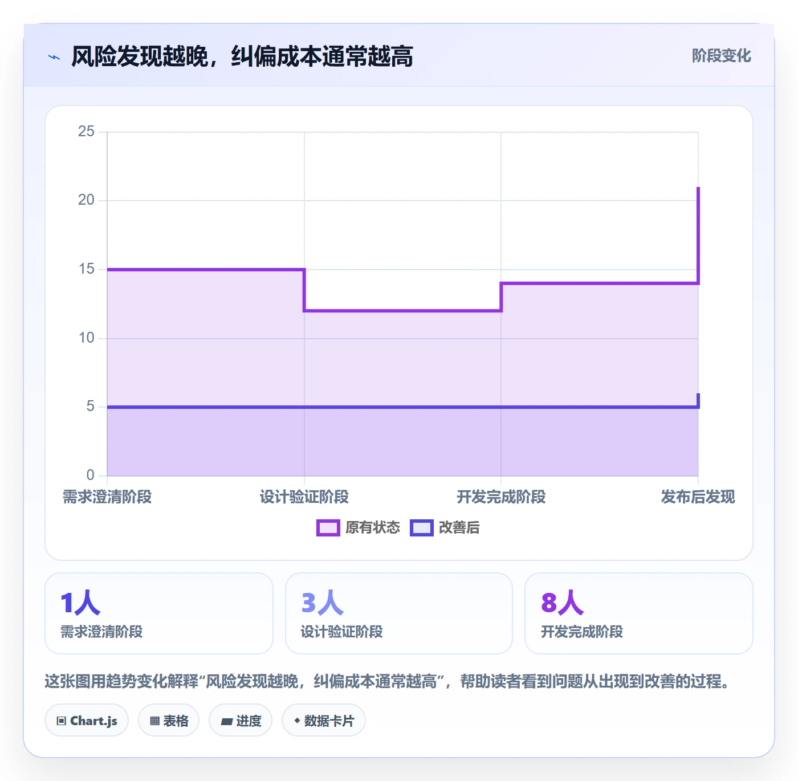Click the y-axis value 10

click(86, 338)
